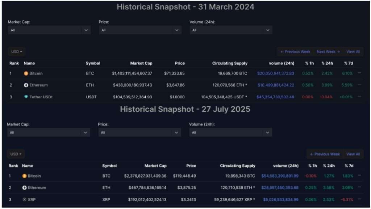
Task: Open the Volume (24h) filter dropdown in the March snapshot
Action: tap(231, 30)
